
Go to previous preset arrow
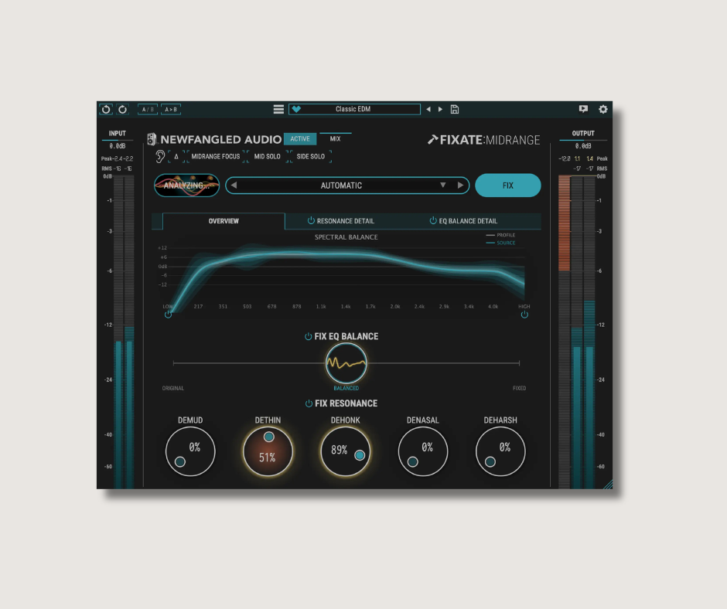point(428,110)
